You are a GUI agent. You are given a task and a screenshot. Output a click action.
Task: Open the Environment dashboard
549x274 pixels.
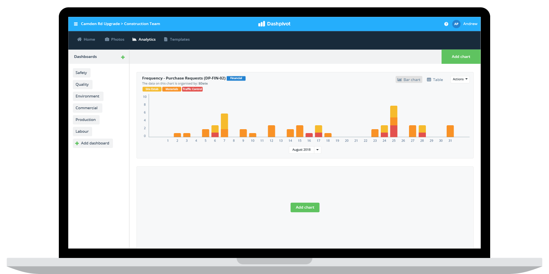pos(87,96)
